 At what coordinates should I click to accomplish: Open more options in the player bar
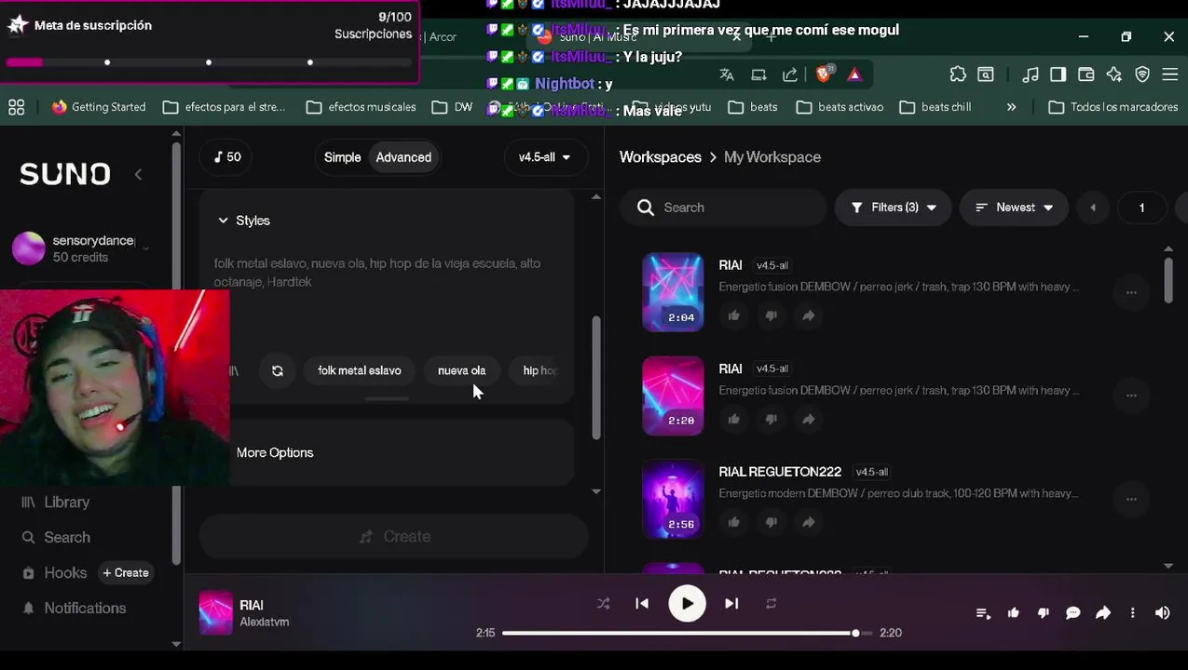point(1132,613)
